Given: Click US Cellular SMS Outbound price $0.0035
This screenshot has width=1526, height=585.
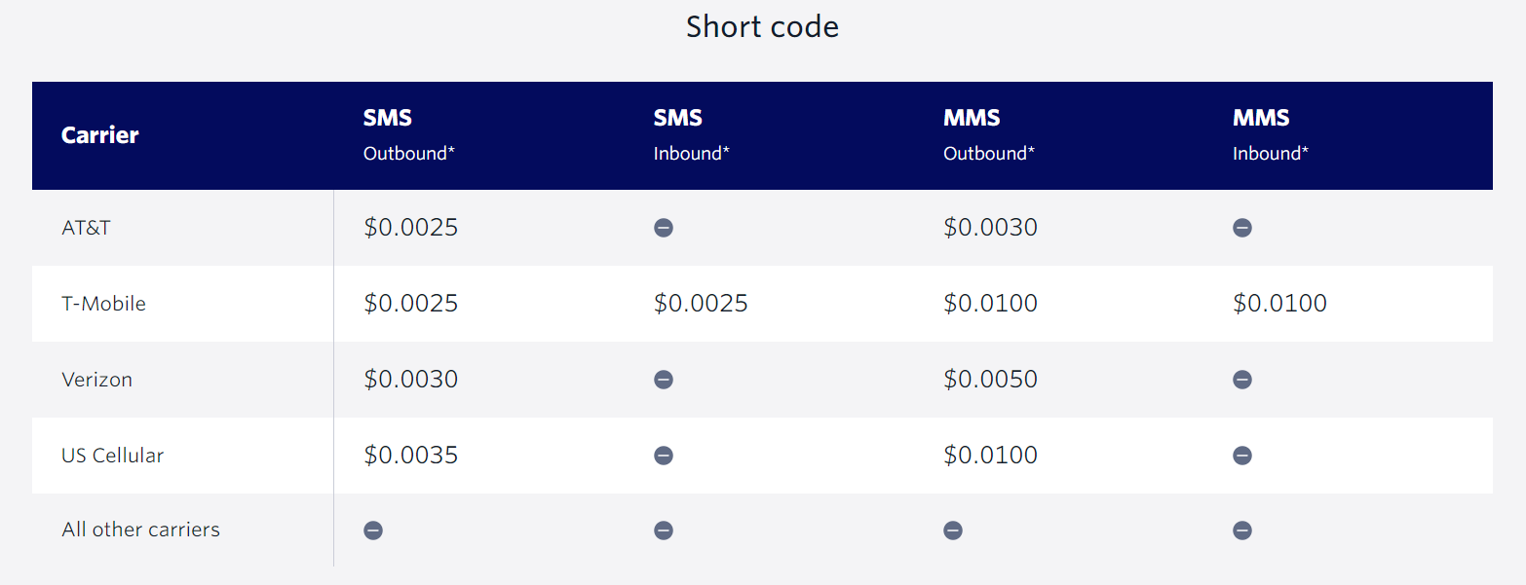Looking at the screenshot, I should pos(410,456).
